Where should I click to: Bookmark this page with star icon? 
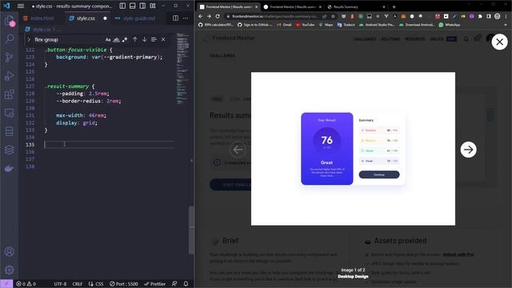tap(333, 16)
